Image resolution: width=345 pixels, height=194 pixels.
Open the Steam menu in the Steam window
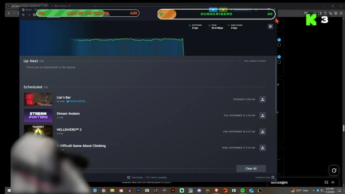pos(28,10)
